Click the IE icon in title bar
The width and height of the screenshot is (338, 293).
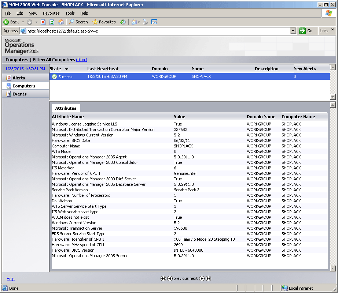coord(5,4)
